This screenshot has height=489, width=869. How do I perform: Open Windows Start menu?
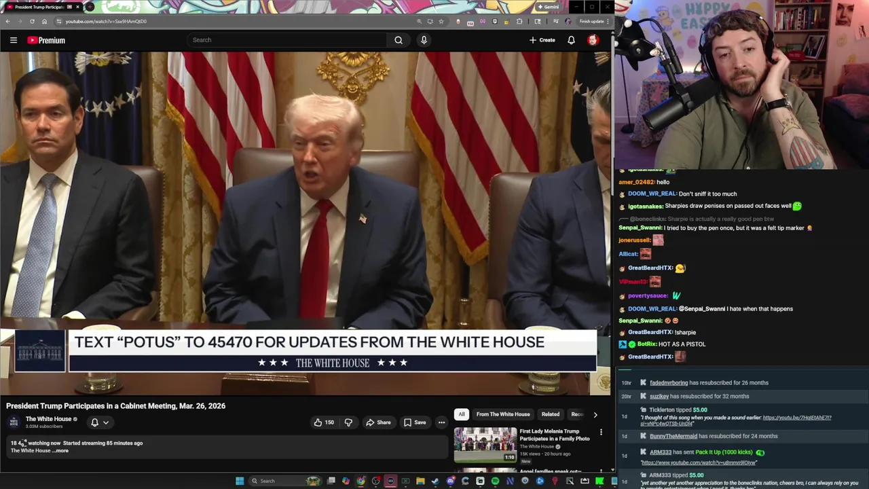(240, 481)
